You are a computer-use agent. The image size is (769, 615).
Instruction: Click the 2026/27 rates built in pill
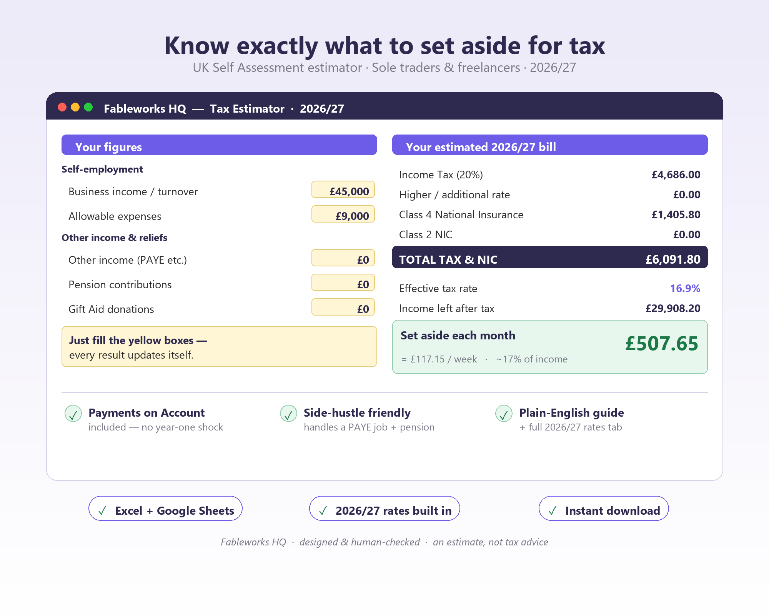pyautogui.click(x=384, y=509)
